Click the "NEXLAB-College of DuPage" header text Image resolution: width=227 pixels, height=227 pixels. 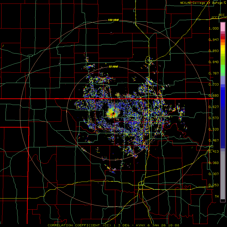(x=201, y=3)
